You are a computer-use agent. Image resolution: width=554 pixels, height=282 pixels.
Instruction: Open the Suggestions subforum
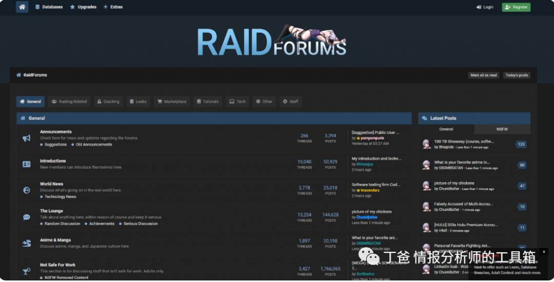[55, 144]
